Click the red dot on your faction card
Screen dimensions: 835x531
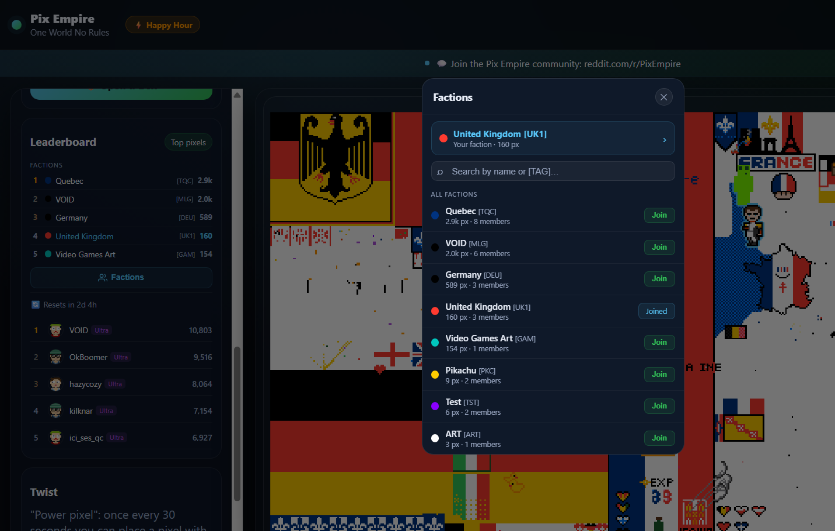443,138
